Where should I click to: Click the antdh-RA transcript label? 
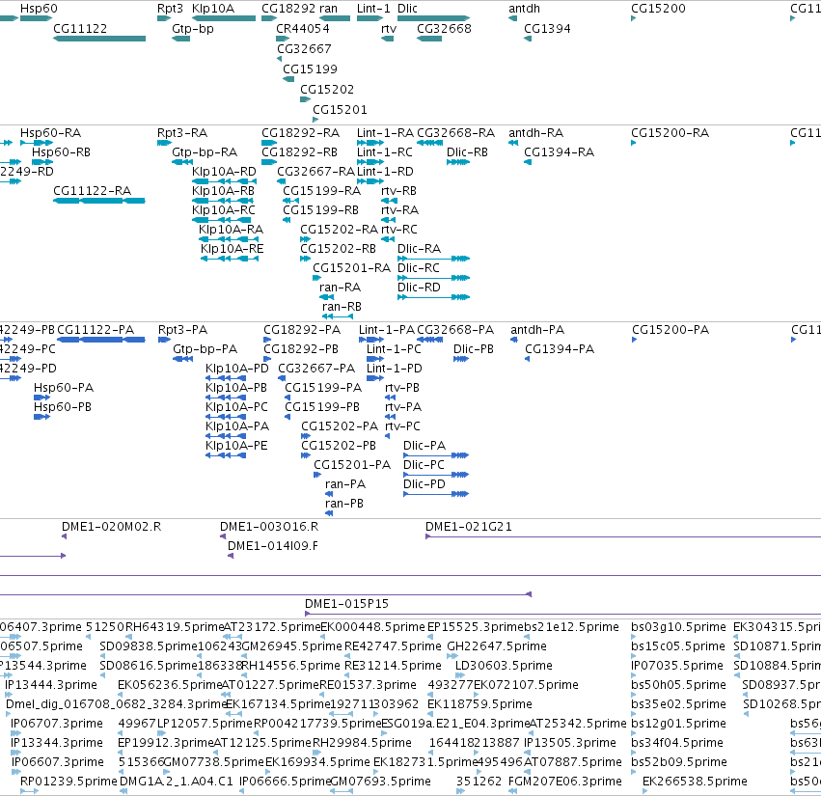(536, 132)
